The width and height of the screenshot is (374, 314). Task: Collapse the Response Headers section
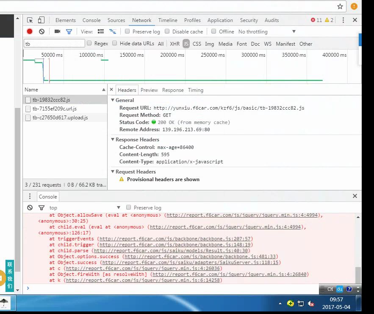[113, 139]
